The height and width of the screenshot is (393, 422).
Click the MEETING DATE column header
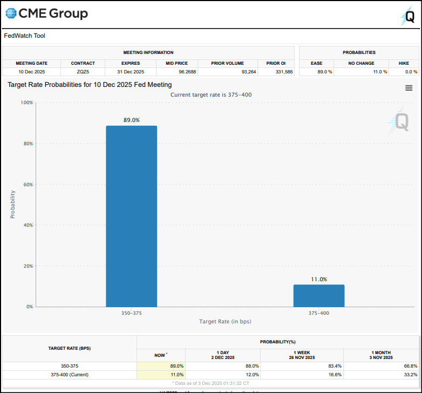tap(31, 63)
